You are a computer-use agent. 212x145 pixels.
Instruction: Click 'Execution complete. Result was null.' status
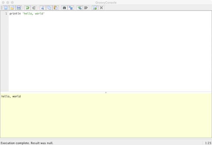click(x=27, y=143)
